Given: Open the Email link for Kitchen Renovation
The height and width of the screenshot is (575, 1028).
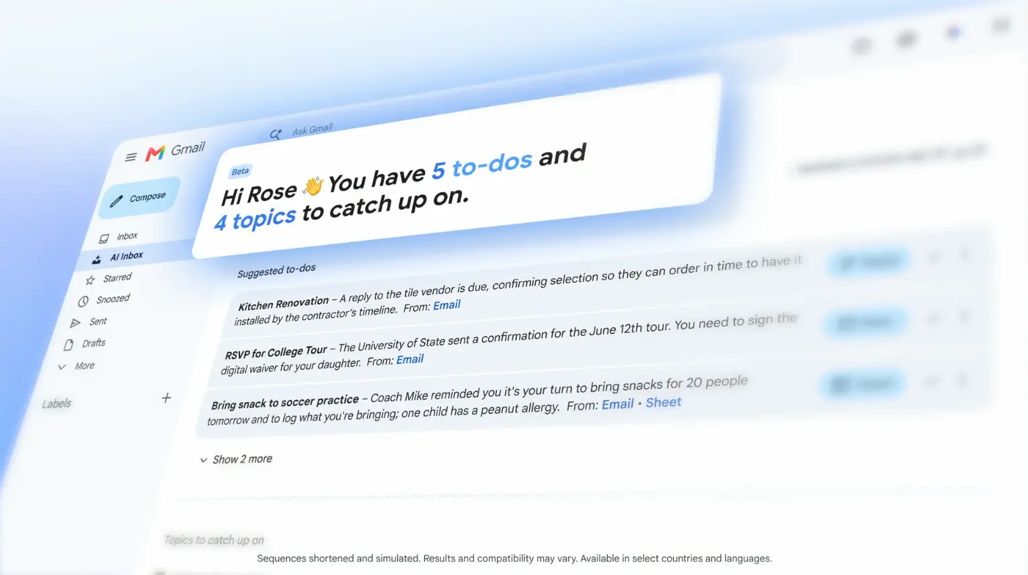Looking at the screenshot, I should (447, 306).
